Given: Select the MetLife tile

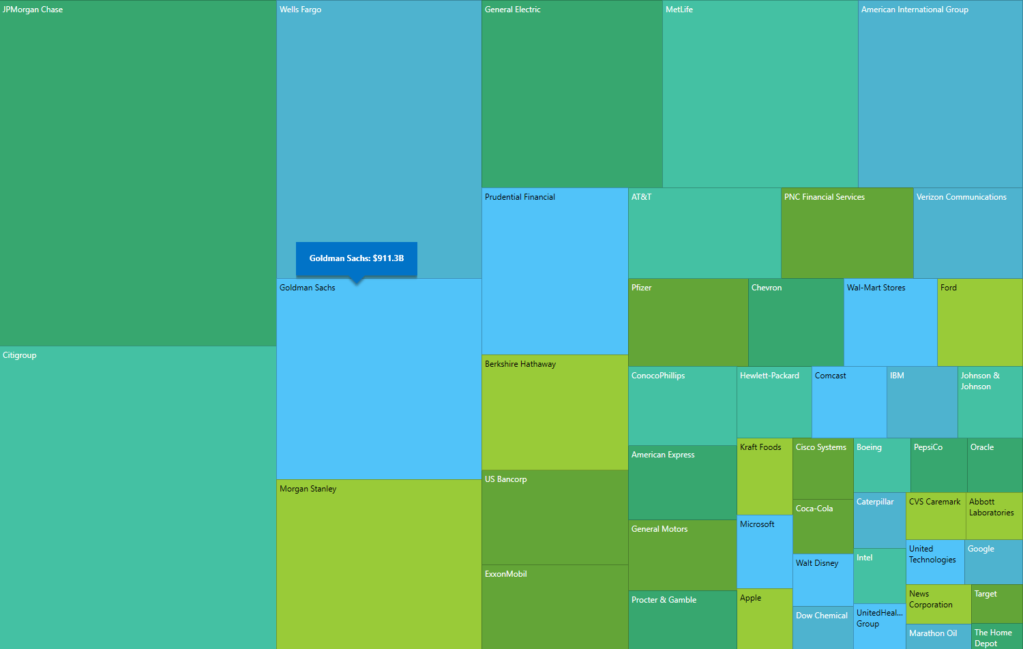Looking at the screenshot, I should pyautogui.click(x=760, y=94).
